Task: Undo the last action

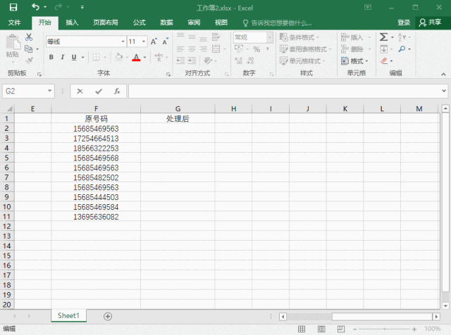Action: coord(36,7)
